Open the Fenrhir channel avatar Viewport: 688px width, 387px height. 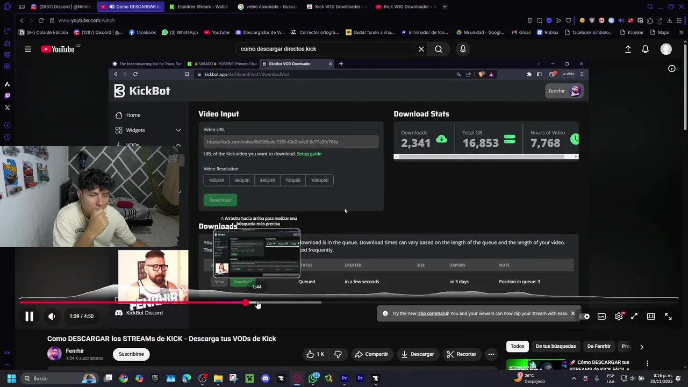[x=54, y=354]
